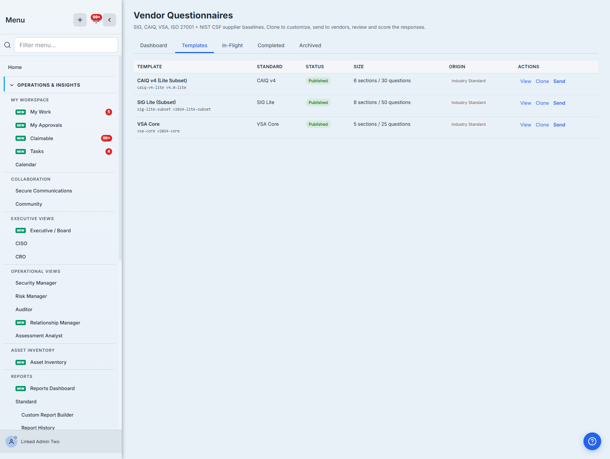
Task: View the VSA Core template
Action: coord(526,125)
